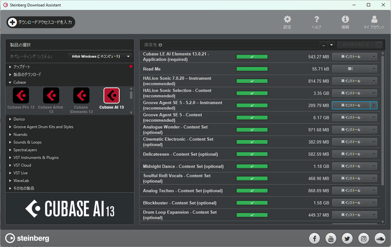Open dropdown arrow for Delicatessen Content Set
This screenshot has height=247, width=391.
click(374, 154)
